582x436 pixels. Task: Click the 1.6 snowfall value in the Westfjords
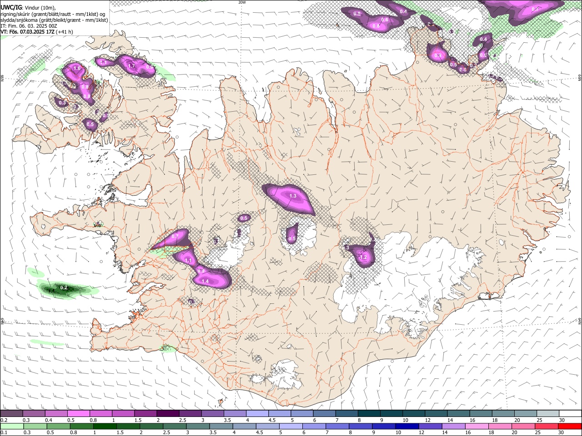[x=77, y=69]
